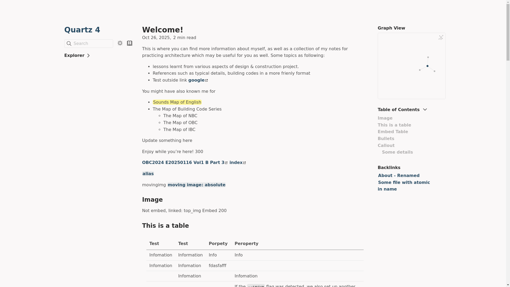Open the 'Some details' contents entry
The height and width of the screenshot is (287, 510).
[x=397, y=152]
